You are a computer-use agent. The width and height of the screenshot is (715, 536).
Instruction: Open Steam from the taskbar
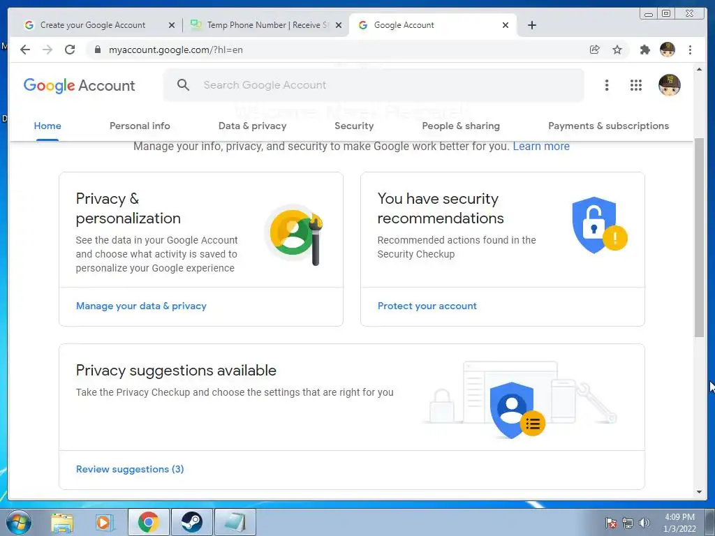point(191,522)
